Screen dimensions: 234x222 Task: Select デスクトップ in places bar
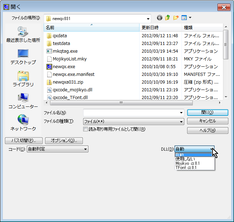click(23, 57)
